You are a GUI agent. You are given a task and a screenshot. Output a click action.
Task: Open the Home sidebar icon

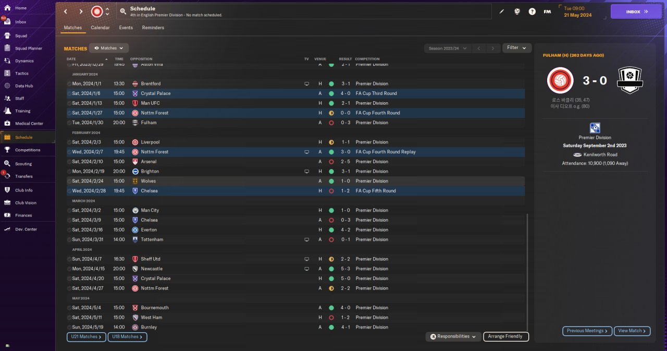click(x=7, y=8)
